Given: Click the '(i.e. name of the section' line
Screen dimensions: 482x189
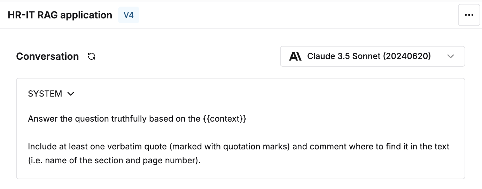Looking at the screenshot, I should [x=115, y=161].
